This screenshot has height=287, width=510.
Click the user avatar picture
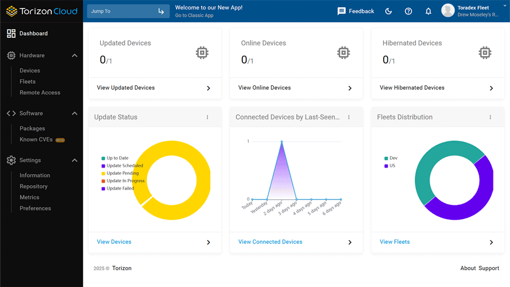[448, 11]
